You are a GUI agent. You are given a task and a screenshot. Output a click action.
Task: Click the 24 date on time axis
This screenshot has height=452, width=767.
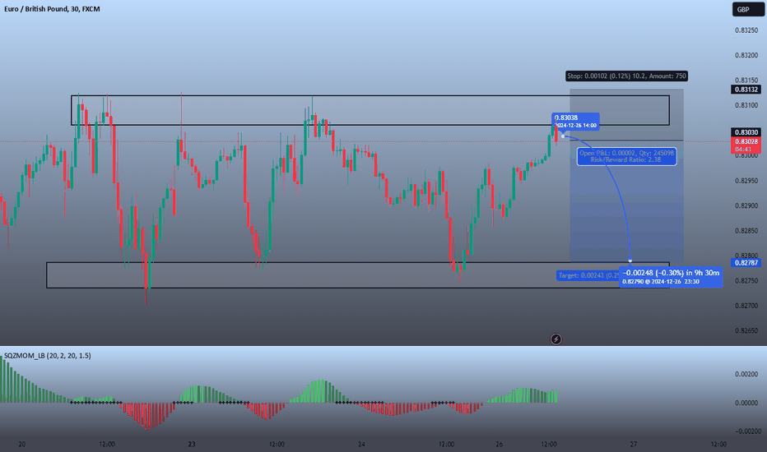tap(361, 444)
